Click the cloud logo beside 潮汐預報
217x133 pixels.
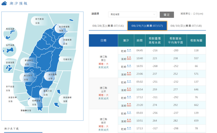pyautogui.click(x=4, y=3)
